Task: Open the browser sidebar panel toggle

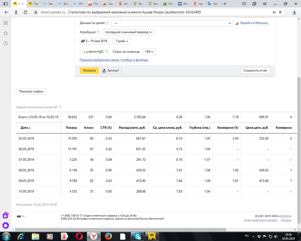Action: click(6, 4)
